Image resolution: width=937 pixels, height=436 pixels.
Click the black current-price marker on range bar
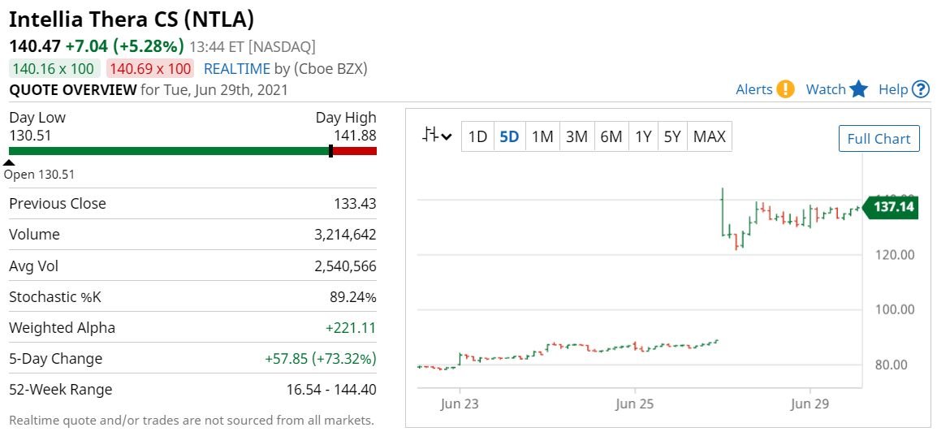[x=331, y=151]
